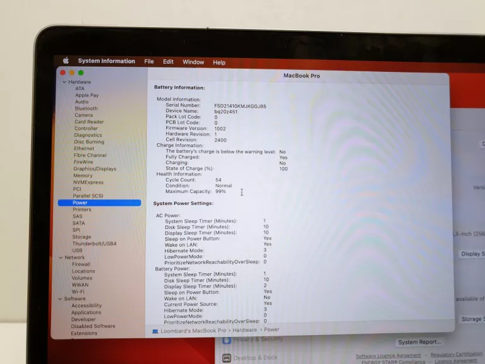The height and width of the screenshot is (364, 485).
Task: Select Firewall under Network
Action: tap(81, 264)
